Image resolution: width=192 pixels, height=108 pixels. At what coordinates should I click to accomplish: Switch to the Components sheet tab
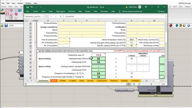[x=102, y=81]
